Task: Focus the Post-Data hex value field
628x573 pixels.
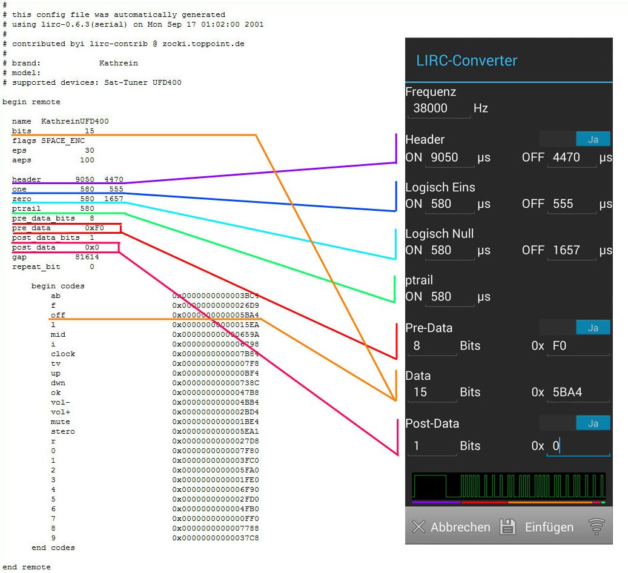Action: pyautogui.click(x=578, y=446)
